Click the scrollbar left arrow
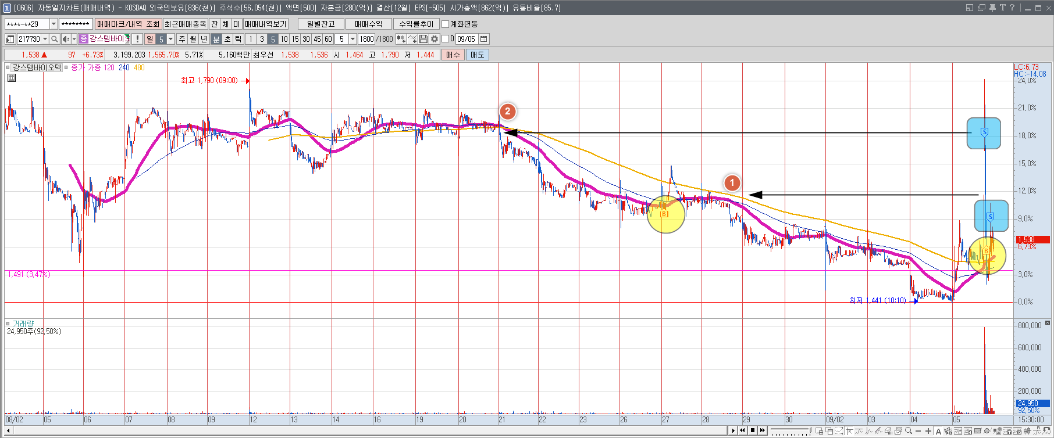1054x438 pixels. [8, 430]
